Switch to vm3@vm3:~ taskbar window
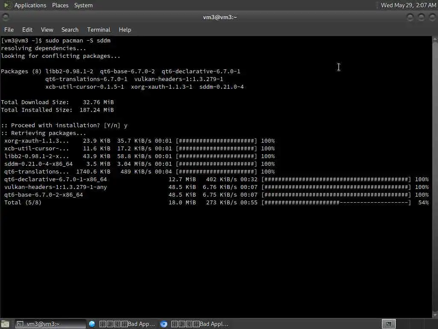438x329 pixels. (x=50, y=324)
